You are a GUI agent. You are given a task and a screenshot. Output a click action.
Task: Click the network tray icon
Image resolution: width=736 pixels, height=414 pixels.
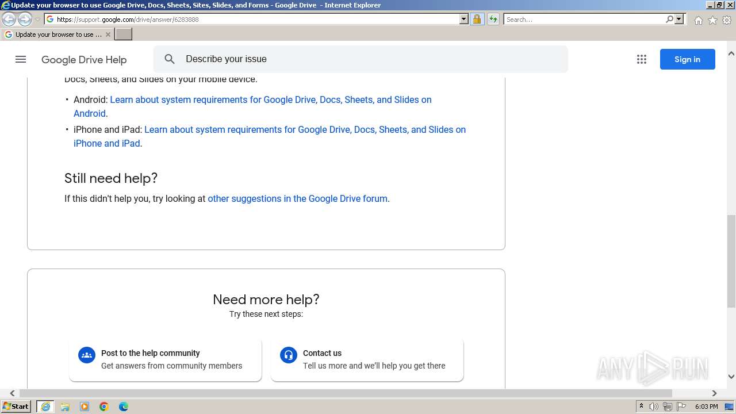tap(668, 407)
